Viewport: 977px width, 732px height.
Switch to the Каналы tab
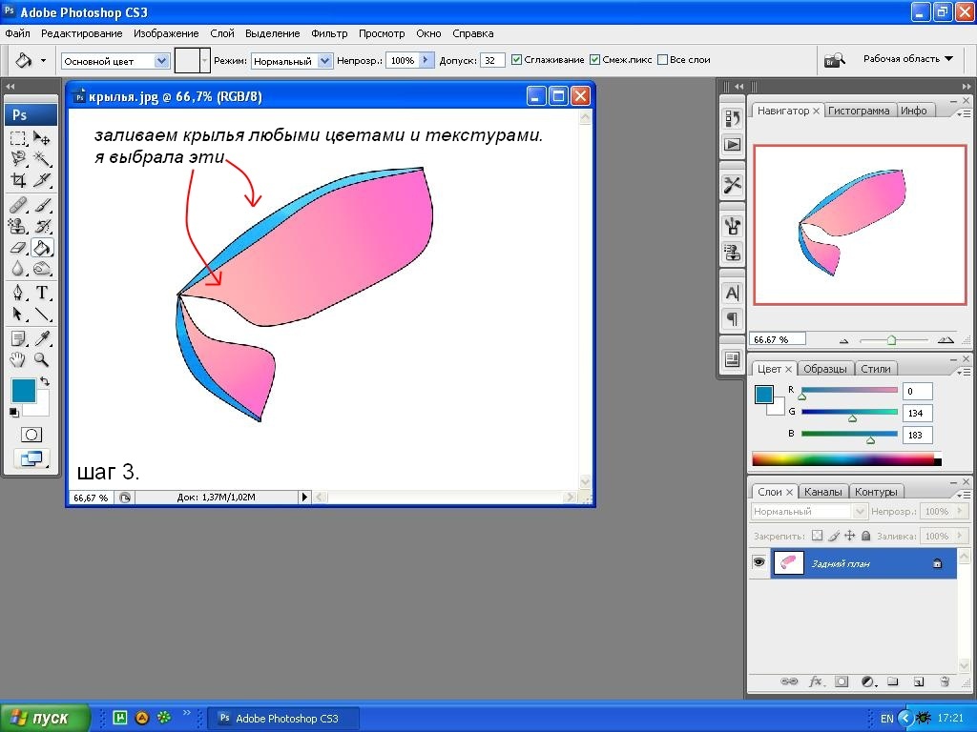[x=822, y=492]
